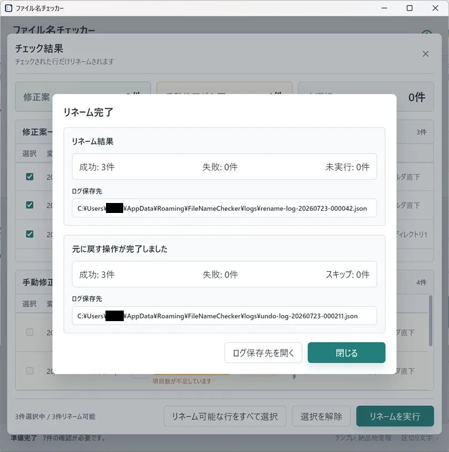449x452 pixels.
Task: Open log folder with ログ保存先を開く button
Action: (263, 353)
